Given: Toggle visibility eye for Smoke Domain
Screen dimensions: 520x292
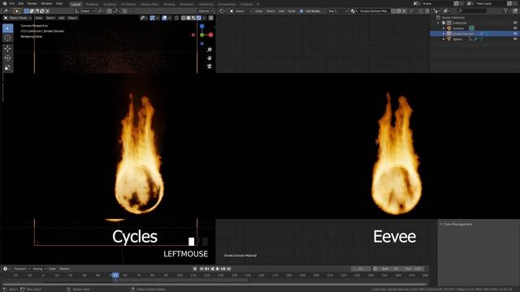Looking at the screenshot, I should coord(515,33).
